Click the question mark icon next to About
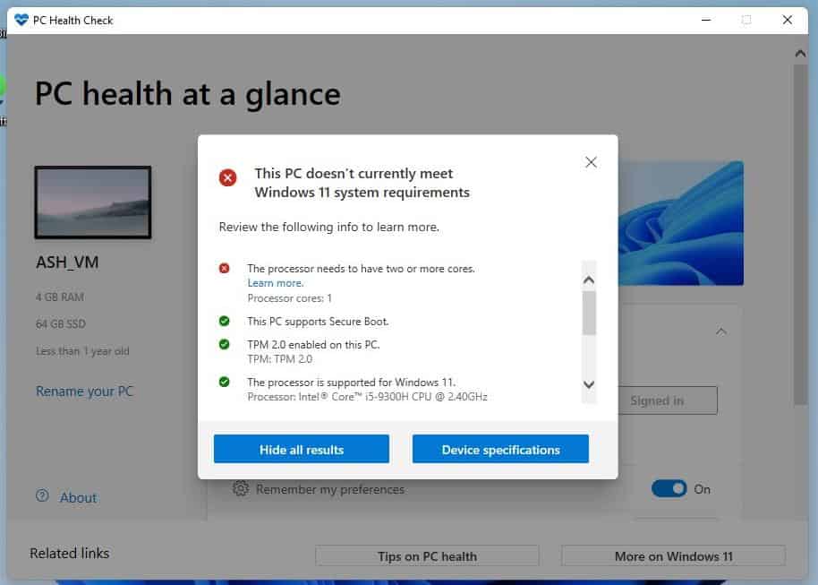 pos(41,497)
